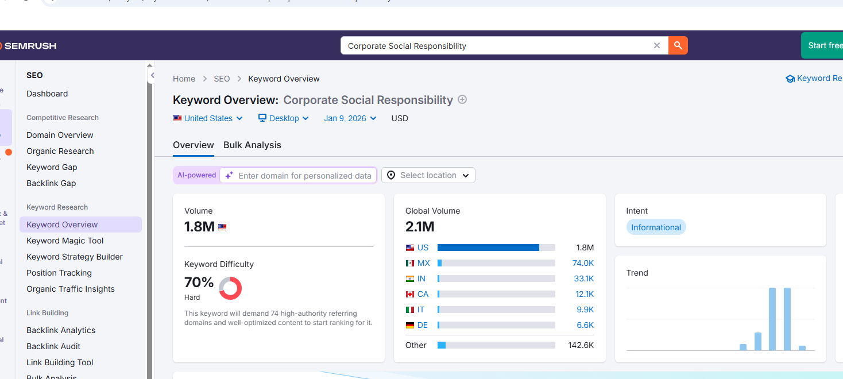Select the Overview tab
This screenshot has height=379, width=843.
pyautogui.click(x=194, y=145)
